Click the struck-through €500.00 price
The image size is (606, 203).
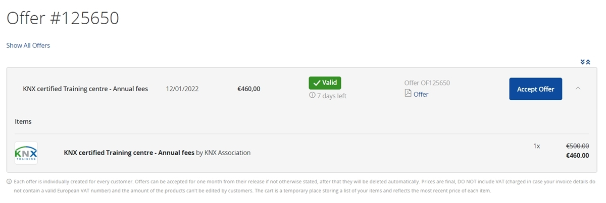coord(577,146)
